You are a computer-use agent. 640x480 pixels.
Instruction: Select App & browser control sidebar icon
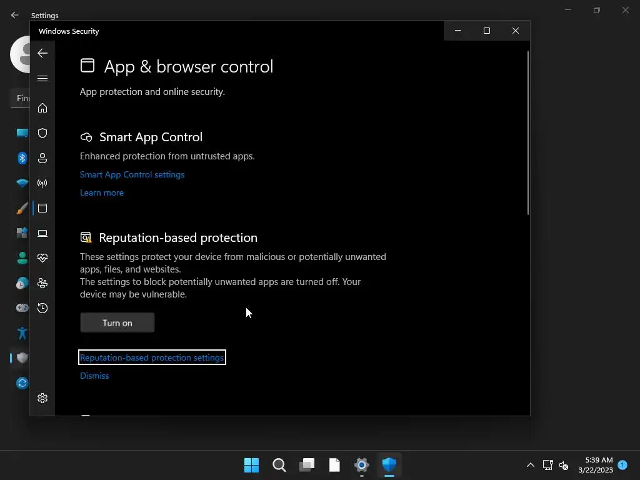42,208
